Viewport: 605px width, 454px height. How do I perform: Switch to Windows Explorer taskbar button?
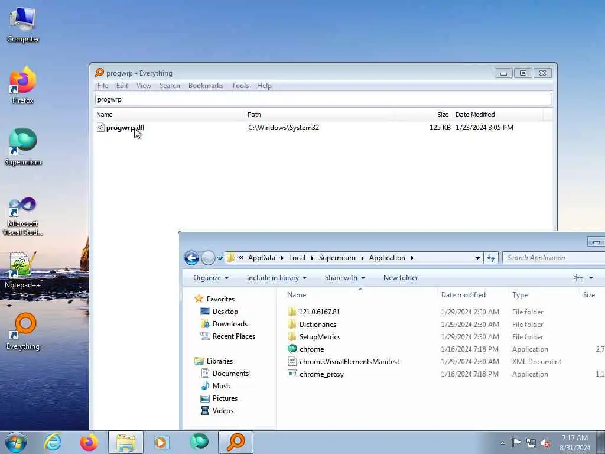(x=126, y=442)
